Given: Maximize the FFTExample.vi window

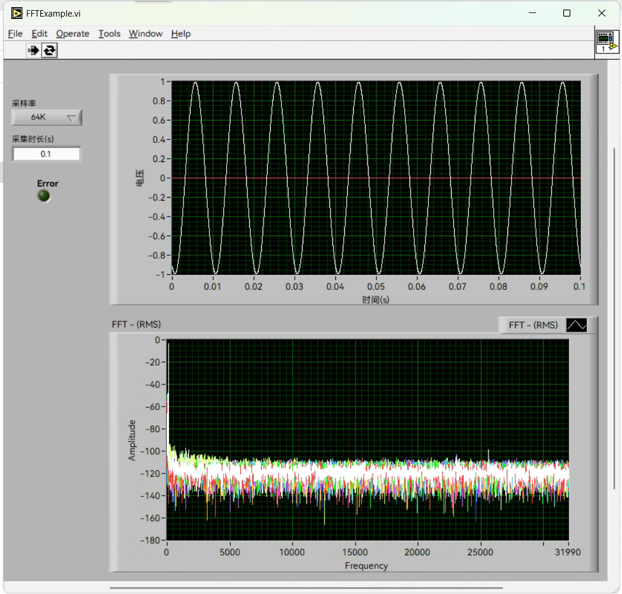Looking at the screenshot, I should pos(567,13).
